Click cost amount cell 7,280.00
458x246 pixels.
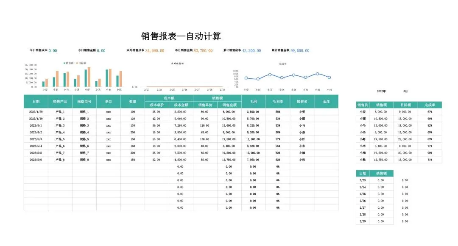(181, 126)
